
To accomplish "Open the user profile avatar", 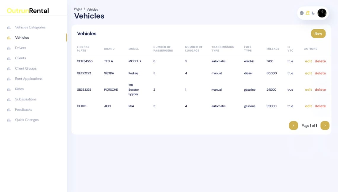I will click(x=322, y=13).
